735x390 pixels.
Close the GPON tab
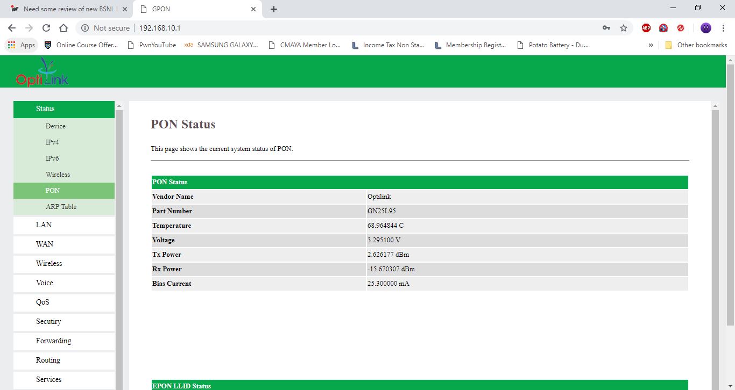253,9
